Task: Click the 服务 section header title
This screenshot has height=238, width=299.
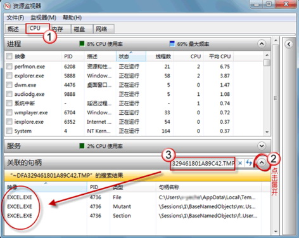Action: point(14,146)
